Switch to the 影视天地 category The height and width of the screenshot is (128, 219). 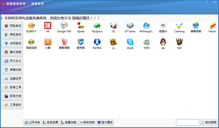click(12, 96)
